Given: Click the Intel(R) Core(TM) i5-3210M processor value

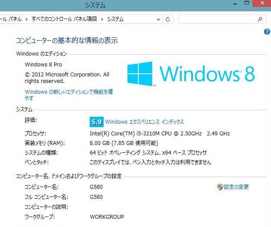Looking at the screenshot, I should pos(160,134).
